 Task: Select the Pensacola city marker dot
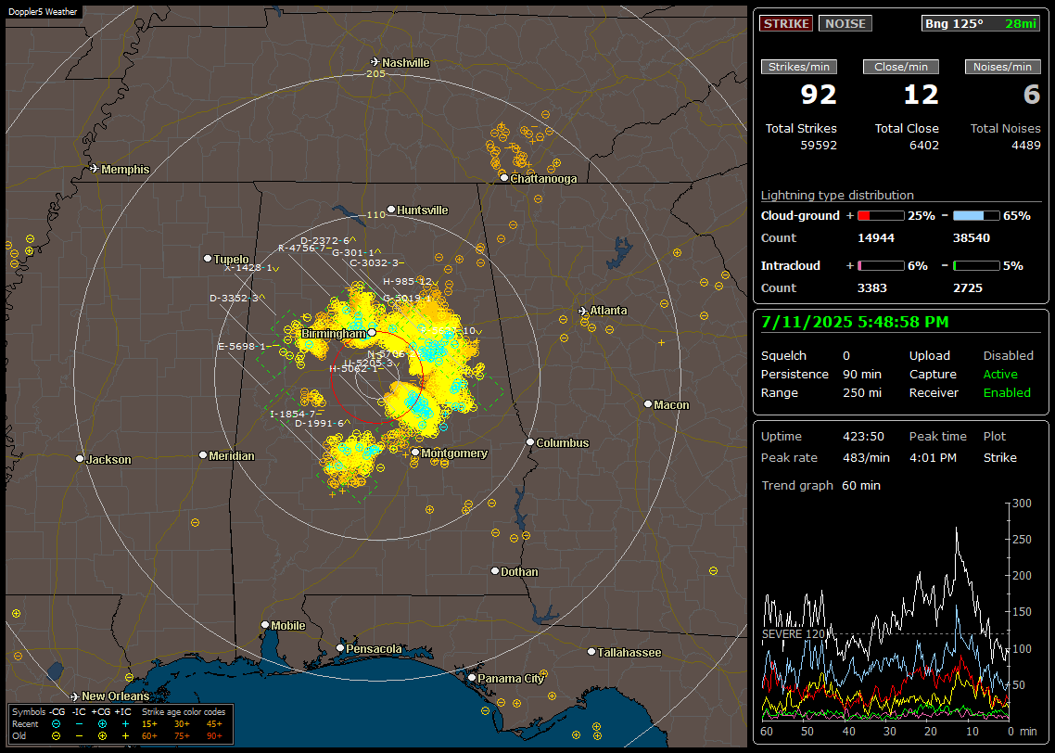pos(340,648)
